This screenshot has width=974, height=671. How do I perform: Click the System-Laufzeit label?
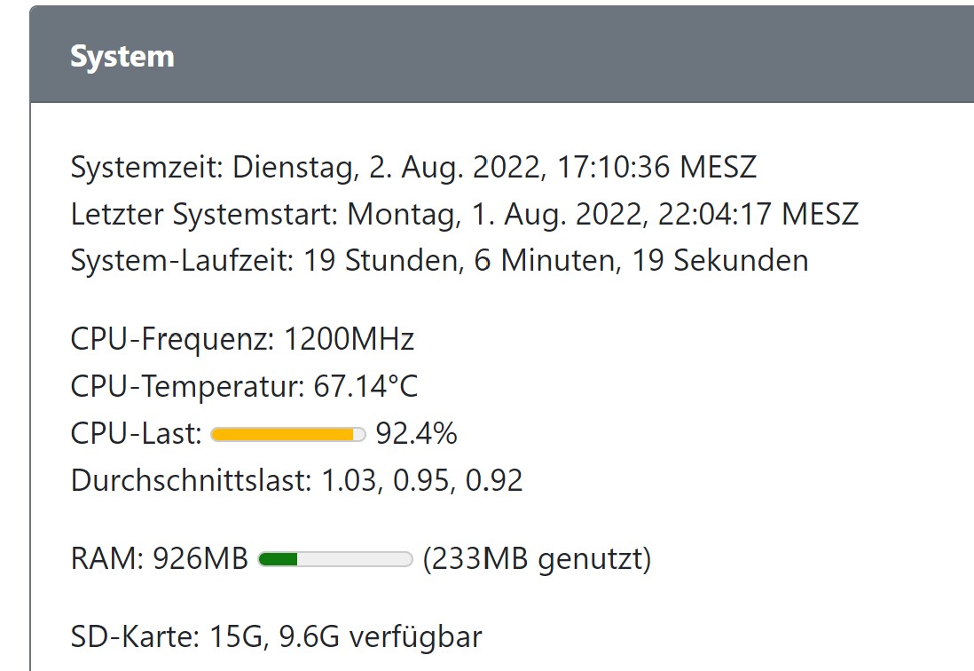183,261
